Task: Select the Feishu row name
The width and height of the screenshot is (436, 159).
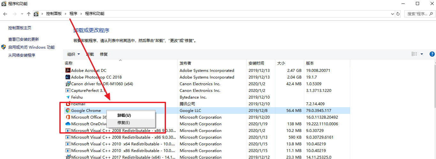Action: [x=77, y=97]
